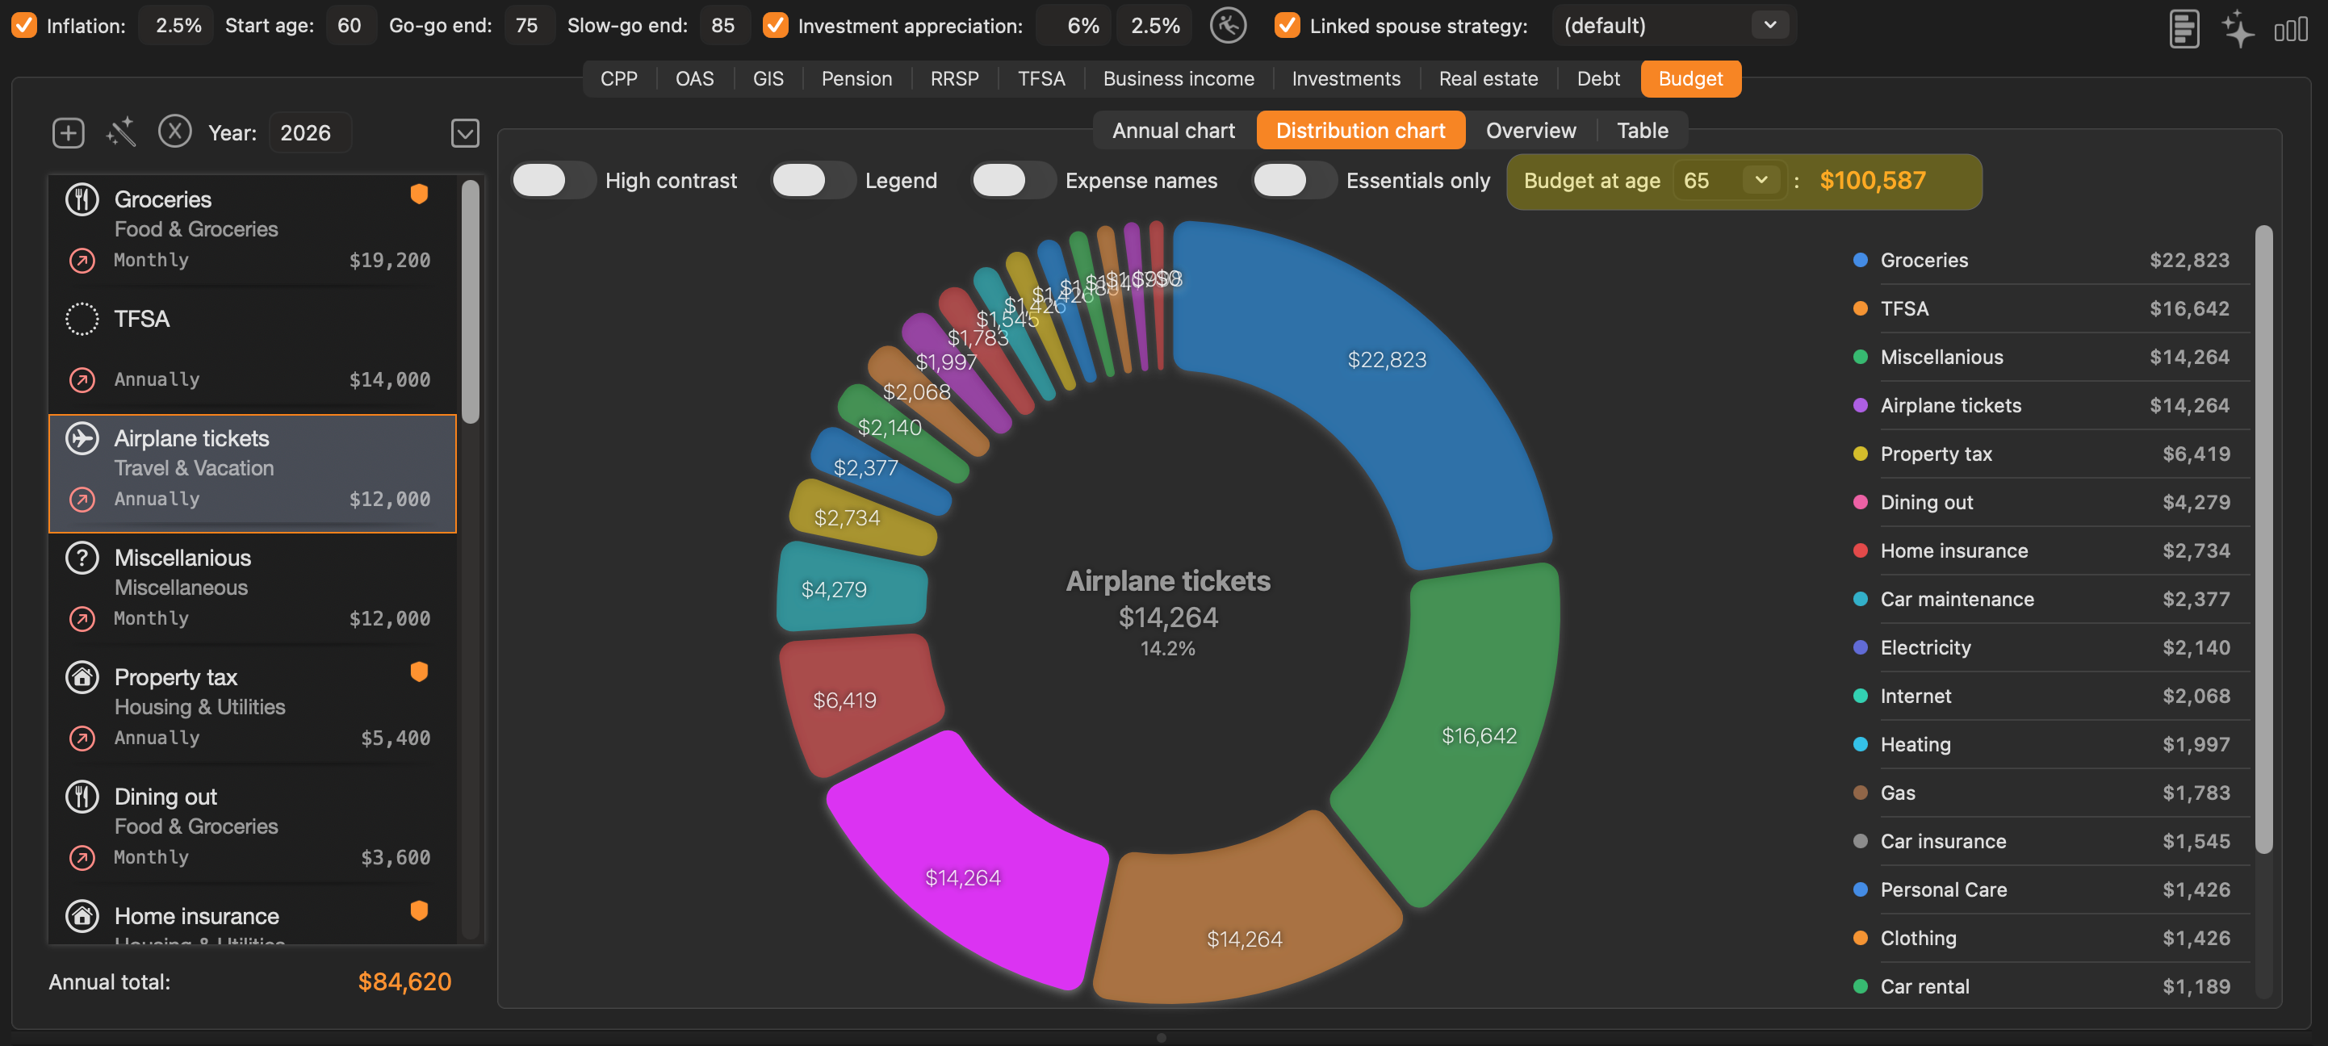Click the dotted circle icon next to TFSA
The height and width of the screenshot is (1046, 2328).
click(82, 319)
